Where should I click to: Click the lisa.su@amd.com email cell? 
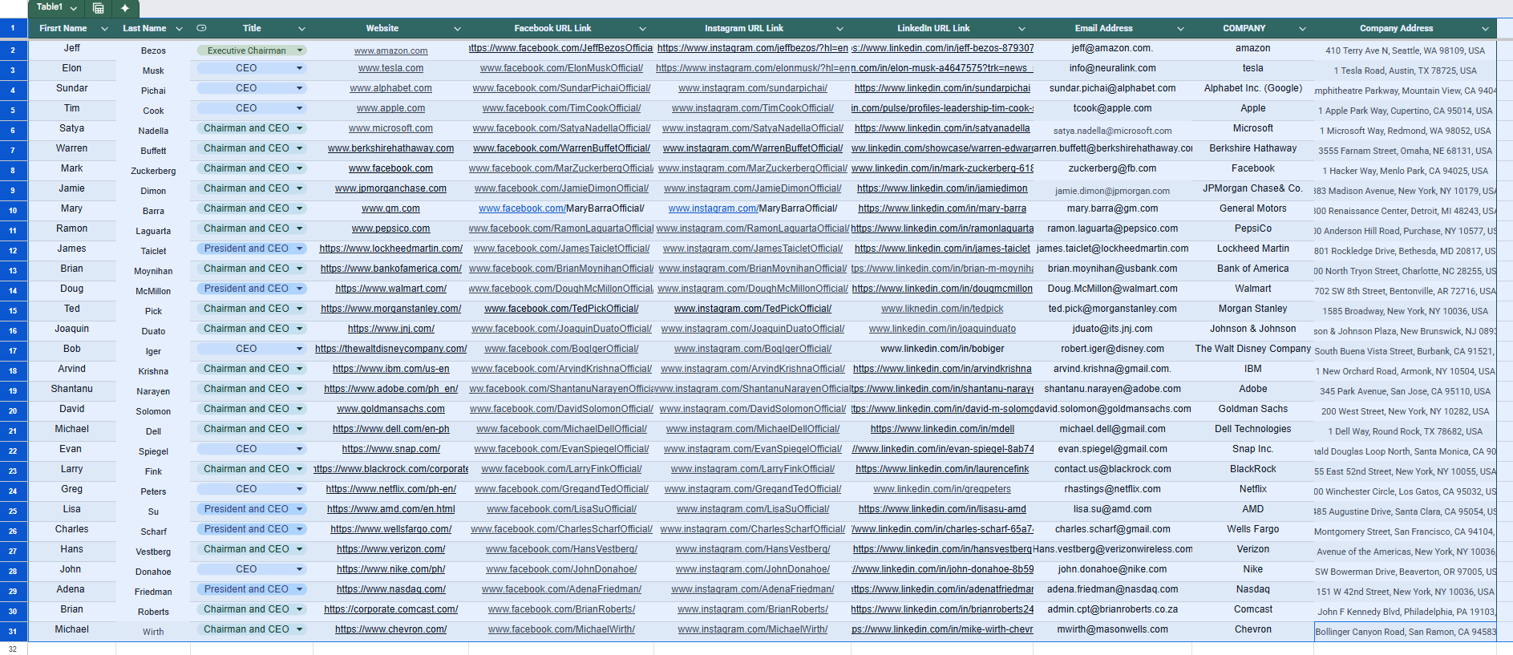[x=1113, y=509]
